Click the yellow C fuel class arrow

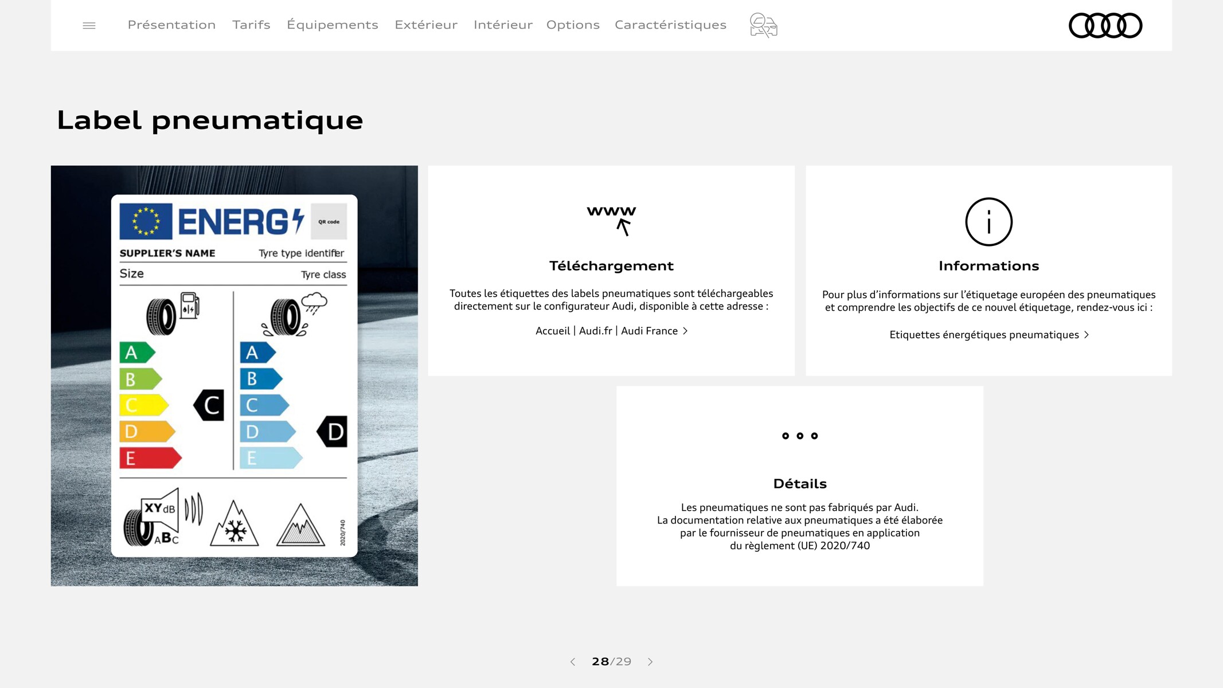[144, 405]
